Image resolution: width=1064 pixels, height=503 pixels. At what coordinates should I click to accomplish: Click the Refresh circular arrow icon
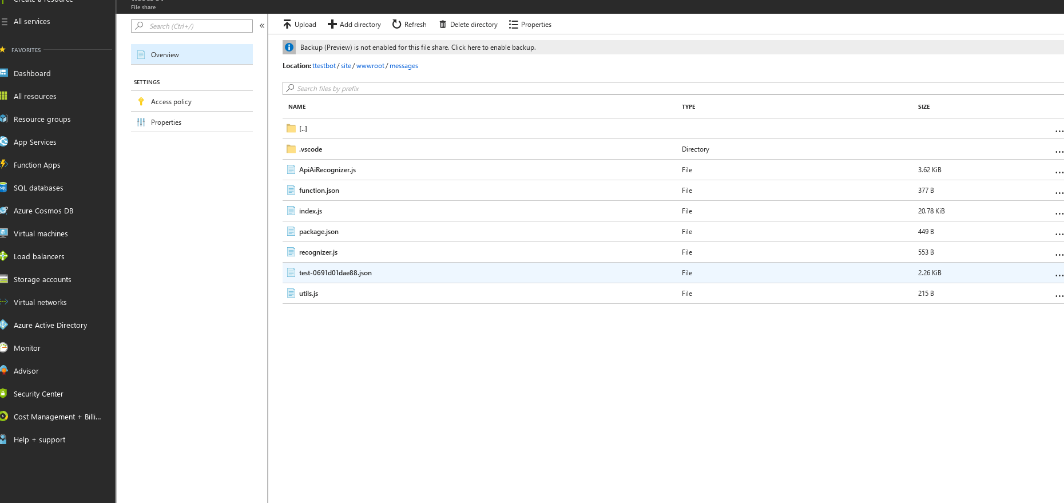click(396, 24)
